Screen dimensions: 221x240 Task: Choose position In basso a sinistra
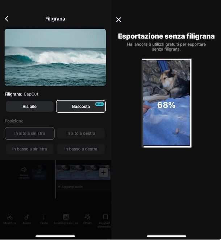point(30,149)
